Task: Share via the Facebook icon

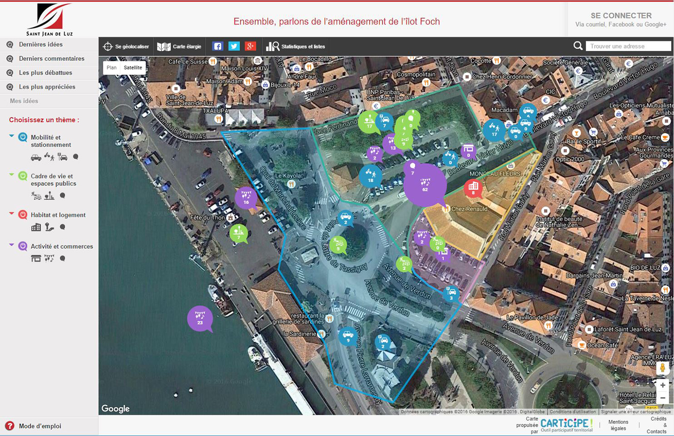Action: click(218, 46)
